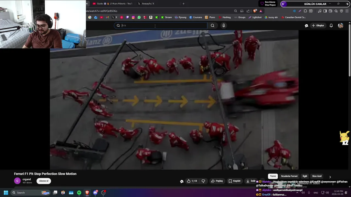Open the Google bookmark icon

tap(90, 17)
